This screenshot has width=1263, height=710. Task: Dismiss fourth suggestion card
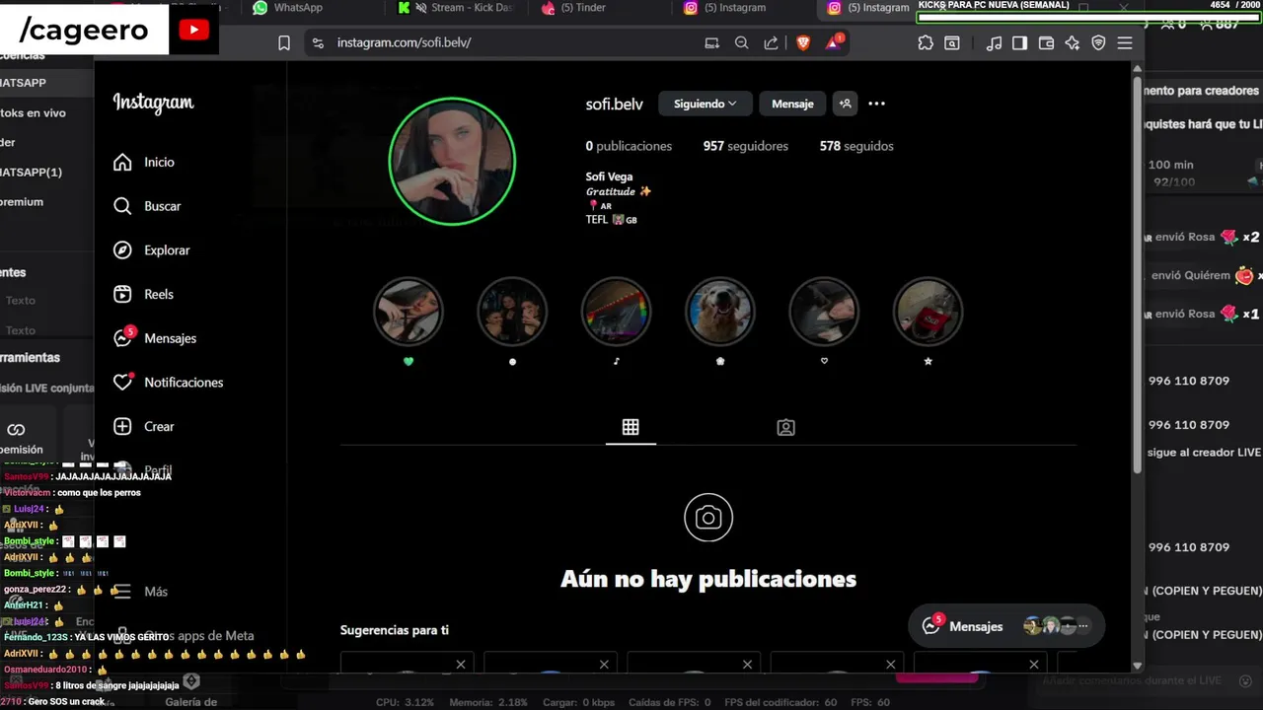(x=891, y=665)
